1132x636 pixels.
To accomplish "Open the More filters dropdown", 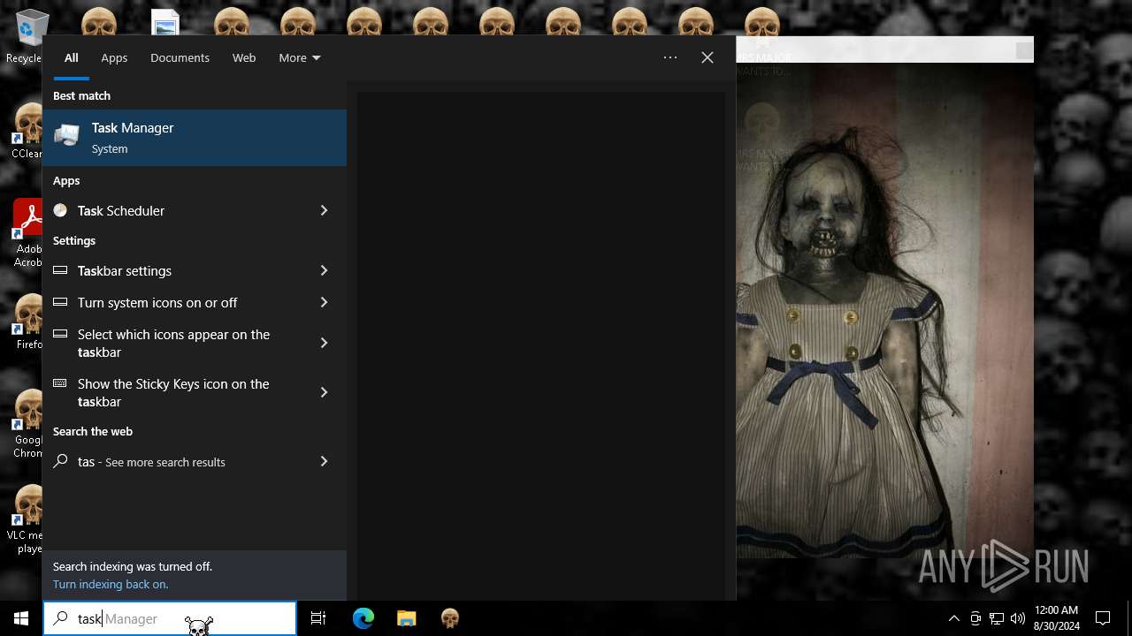I will pos(300,57).
